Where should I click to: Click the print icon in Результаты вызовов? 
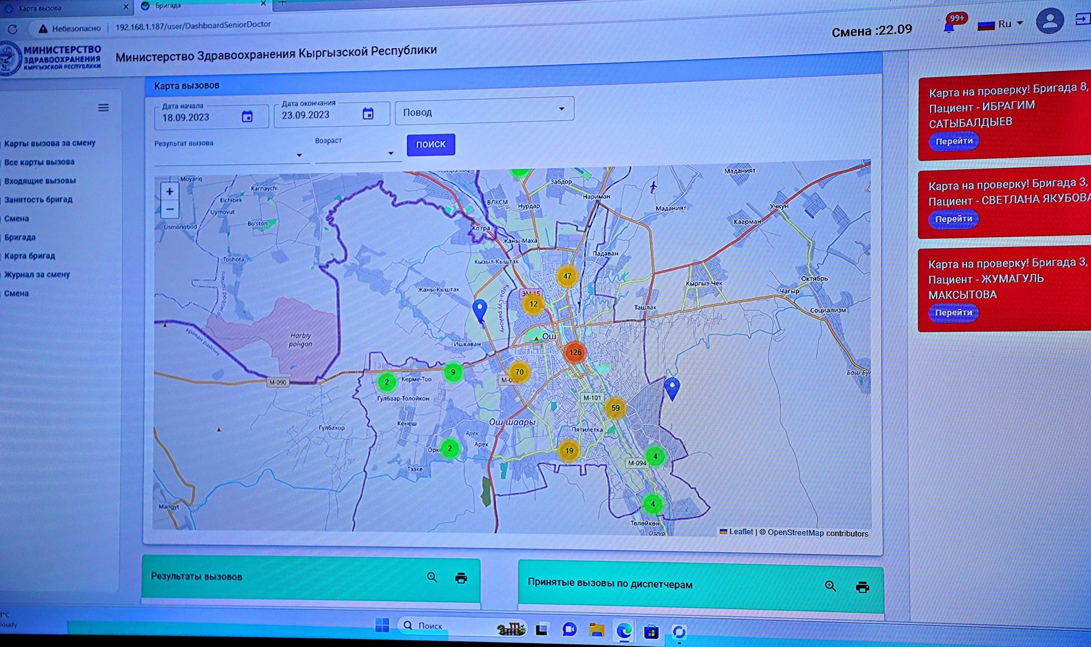pos(461,578)
